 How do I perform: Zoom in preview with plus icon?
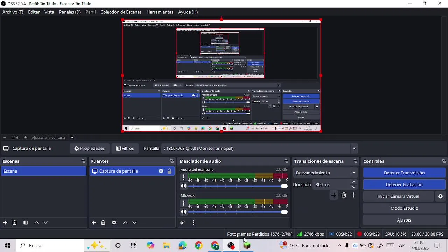pos(25,138)
